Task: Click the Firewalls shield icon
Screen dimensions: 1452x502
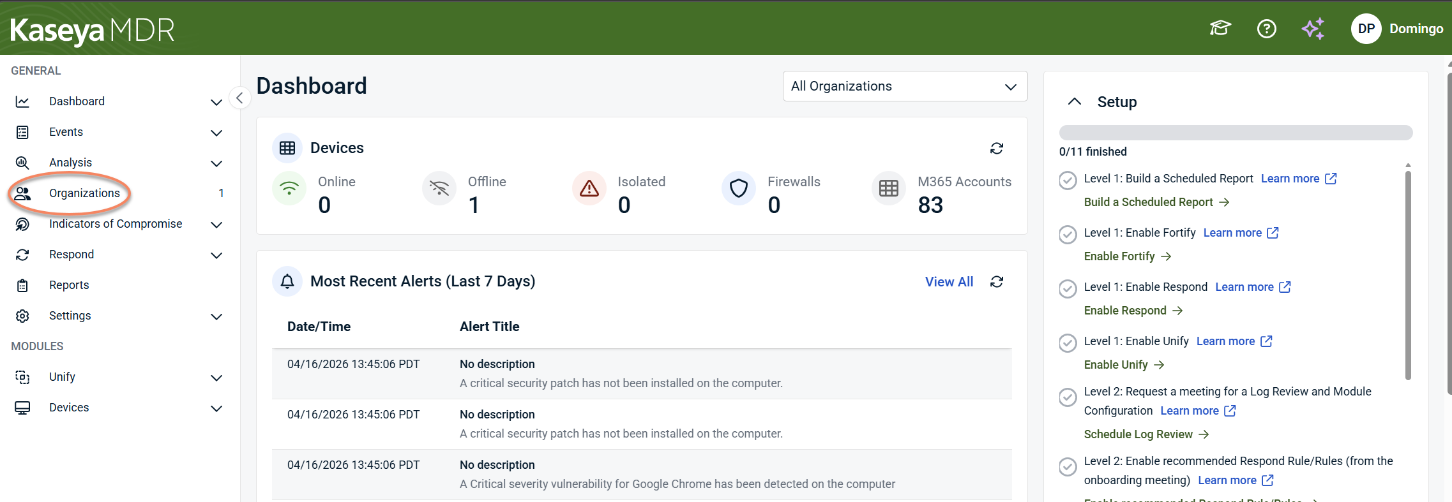Action: click(x=739, y=188)
